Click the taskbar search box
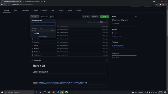Image resolution: width=168 pixels, height=94 pixels. pos(19,92)
